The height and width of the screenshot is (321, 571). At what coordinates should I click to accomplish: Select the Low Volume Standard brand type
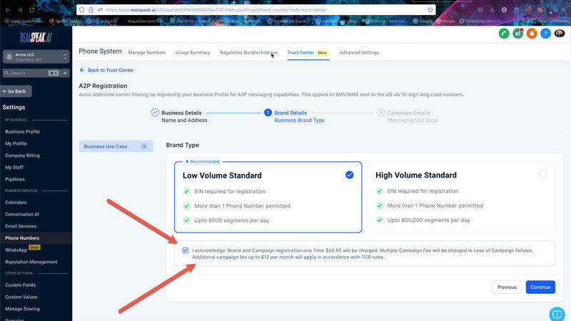[349, 175]
